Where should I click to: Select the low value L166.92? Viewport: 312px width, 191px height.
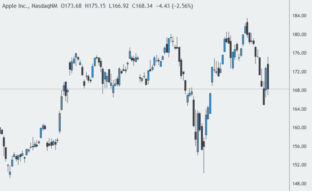pyautogui.click(x=119, y=6)
